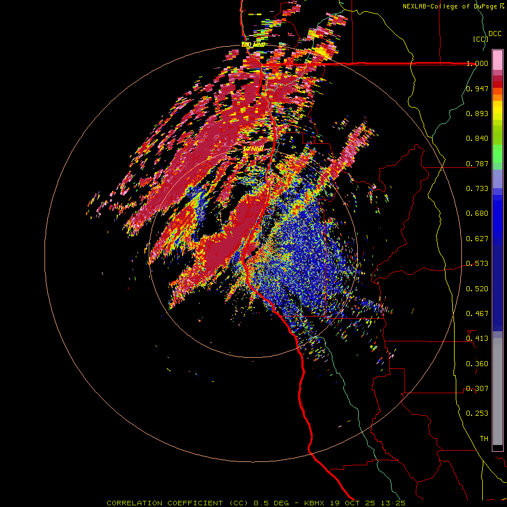Click the DCC label above the color scale
507x507 pixels.
(495, 34)
